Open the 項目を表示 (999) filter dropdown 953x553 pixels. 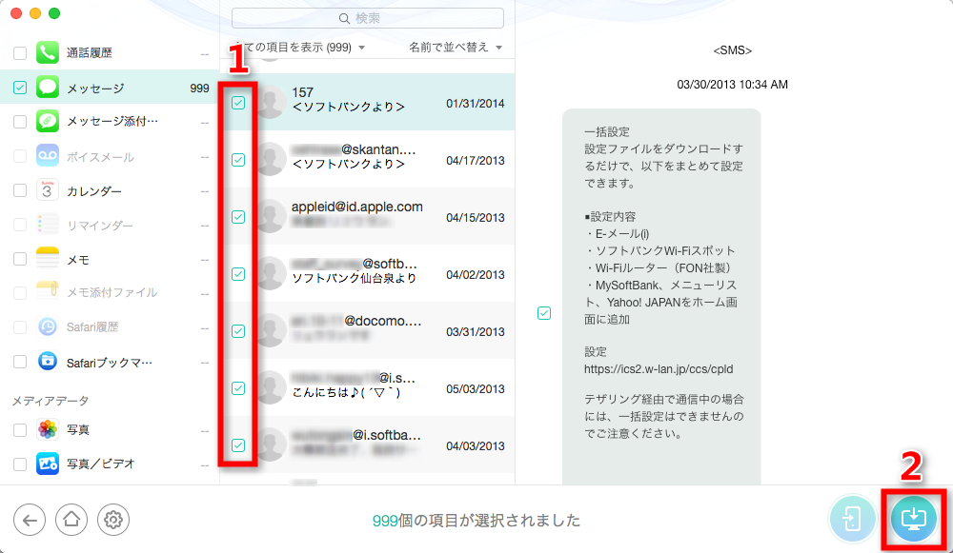tap(299, 48)
